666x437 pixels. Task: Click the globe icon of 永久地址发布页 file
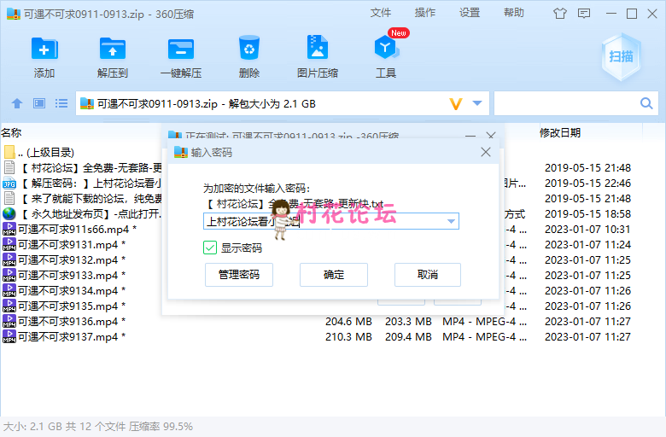point(9,213)
